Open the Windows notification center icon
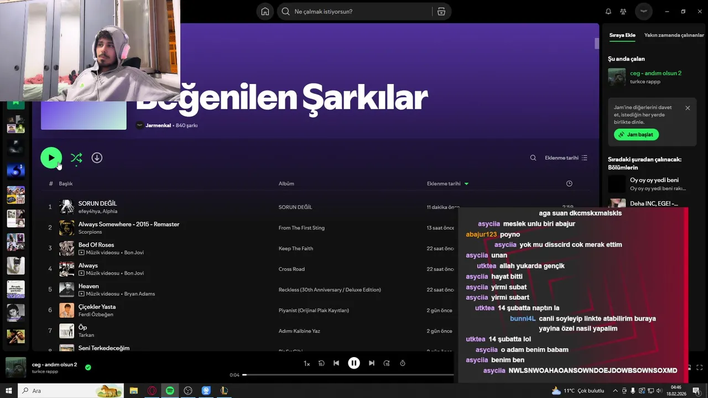The image size is (708, 398). [x=696, y=391]
